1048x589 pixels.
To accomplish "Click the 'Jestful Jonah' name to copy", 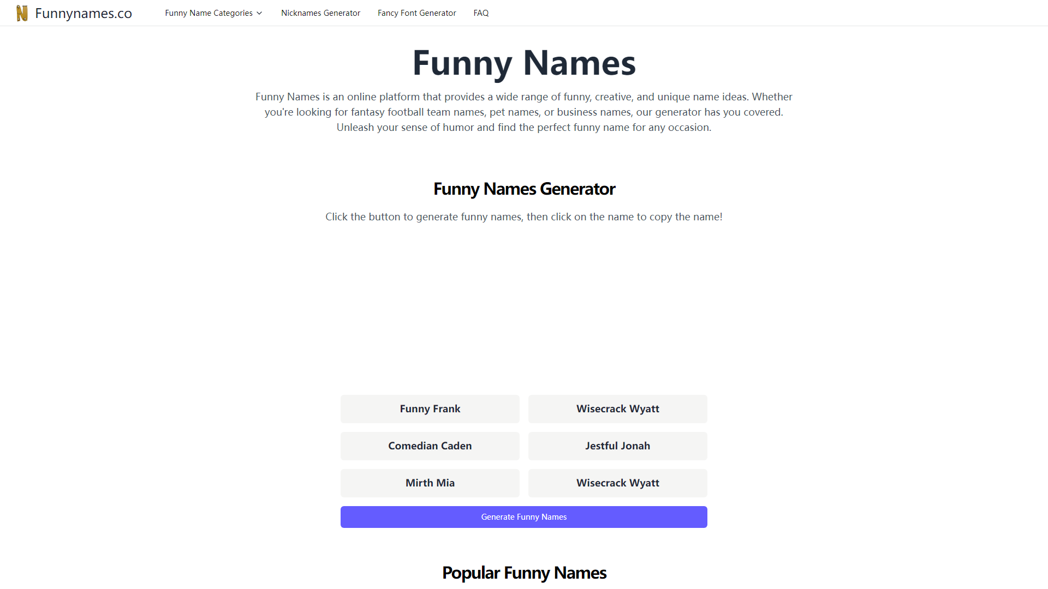I will (x=617, y=445).
